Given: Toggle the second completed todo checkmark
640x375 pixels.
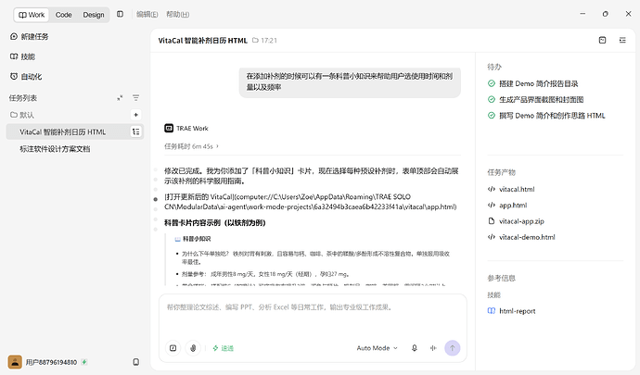Looking at the screenshot, I should (x=492, y=99).
